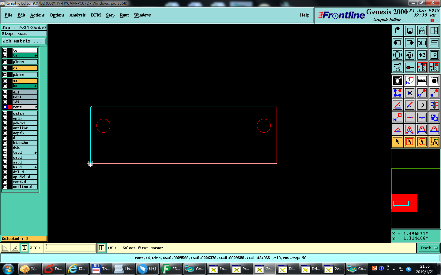The height and width of the screenshot is (275, 441).
Task: Select the rectangle area selection arrow tool
Action: click(410, 142)
